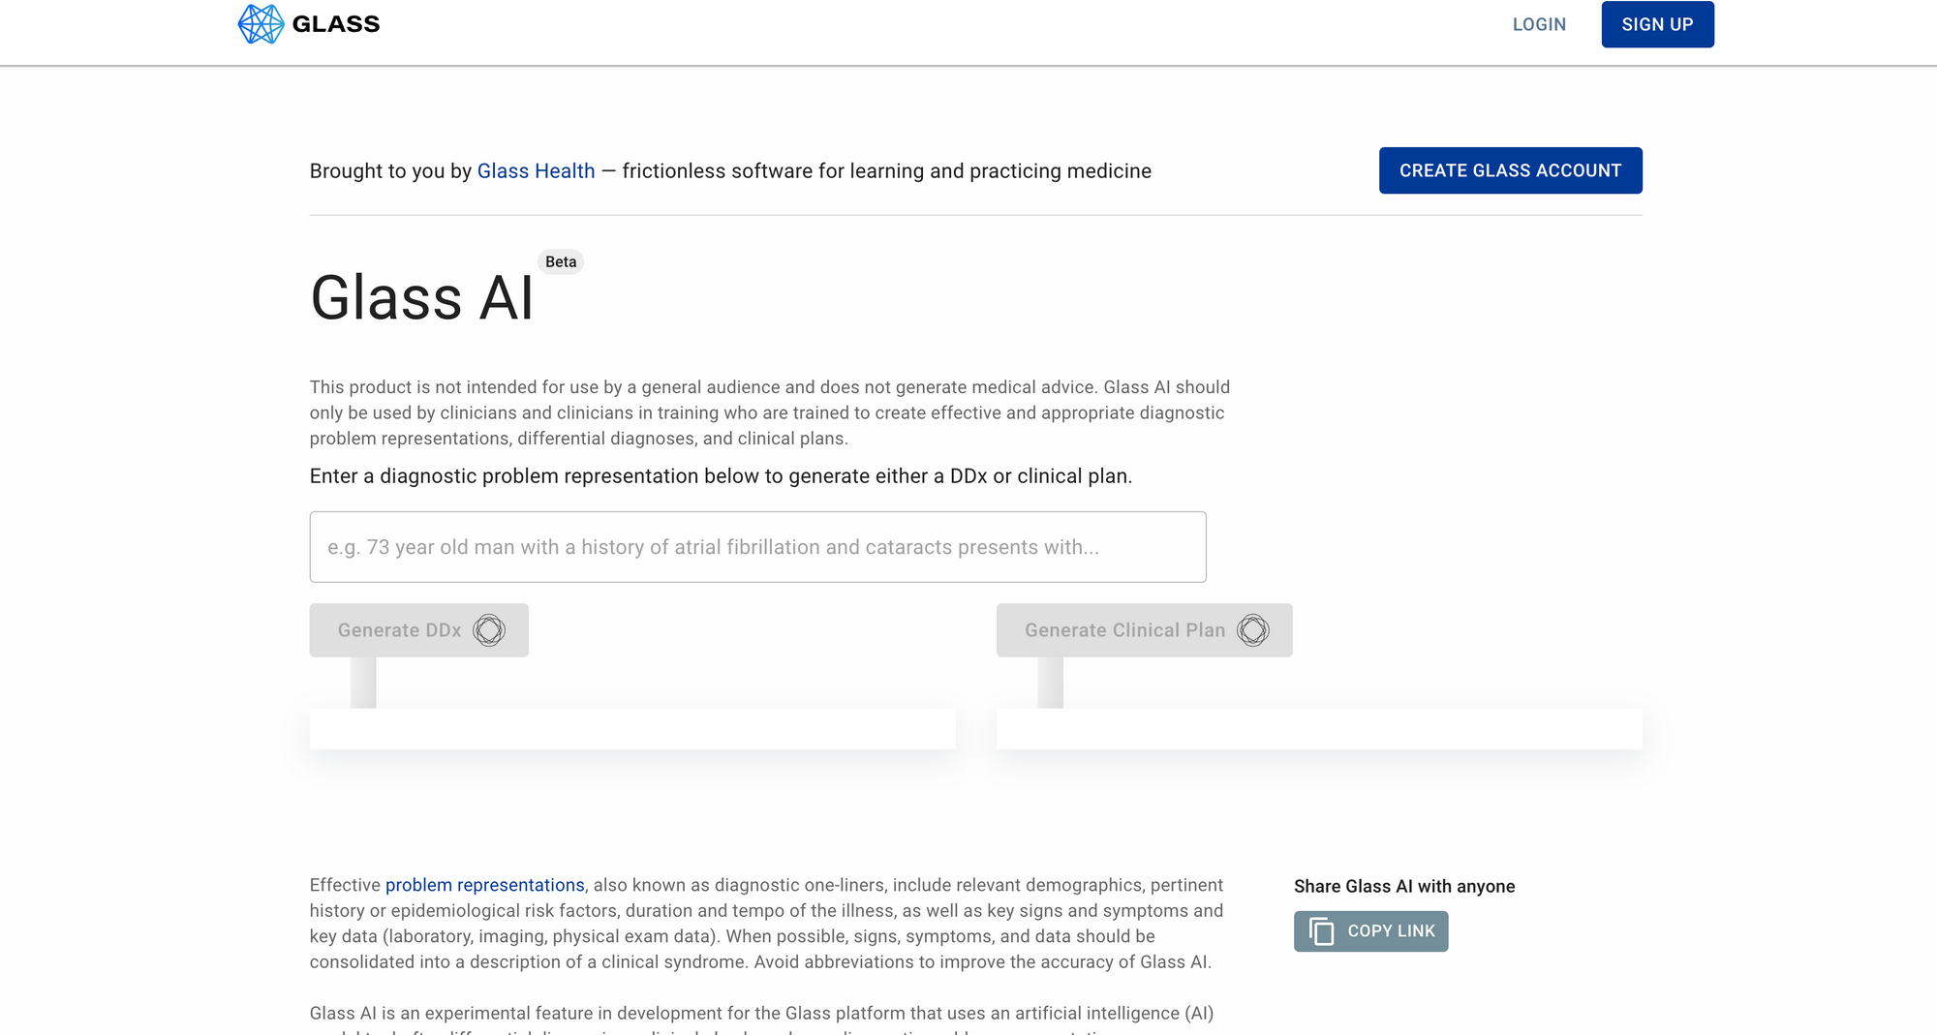Click the DDx output panel

tap(632, 728)
